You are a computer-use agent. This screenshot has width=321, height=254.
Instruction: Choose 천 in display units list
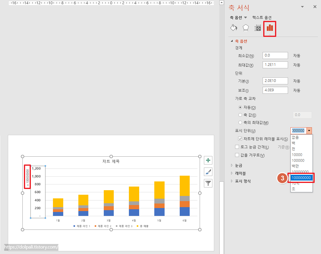301,149
